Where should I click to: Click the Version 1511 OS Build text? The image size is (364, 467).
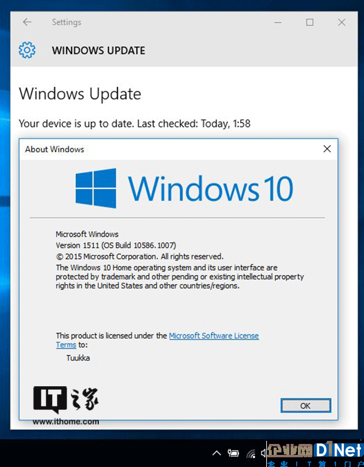116,245
